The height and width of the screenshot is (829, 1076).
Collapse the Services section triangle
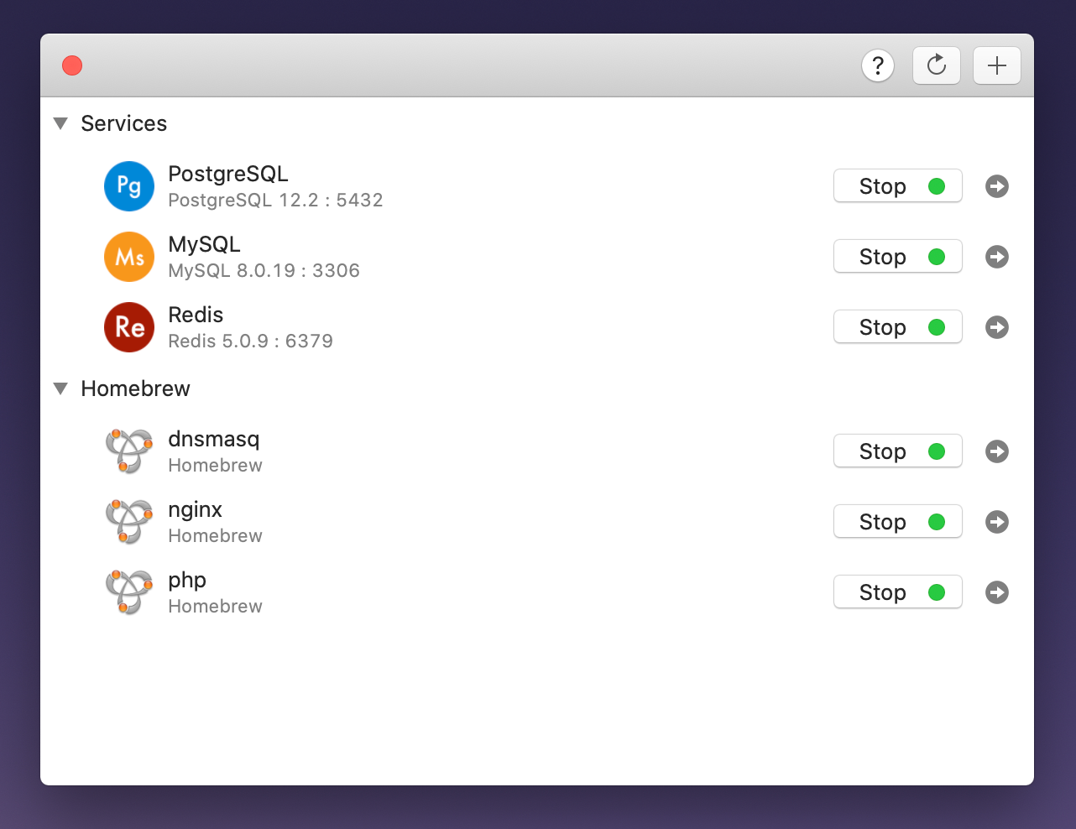60,123
